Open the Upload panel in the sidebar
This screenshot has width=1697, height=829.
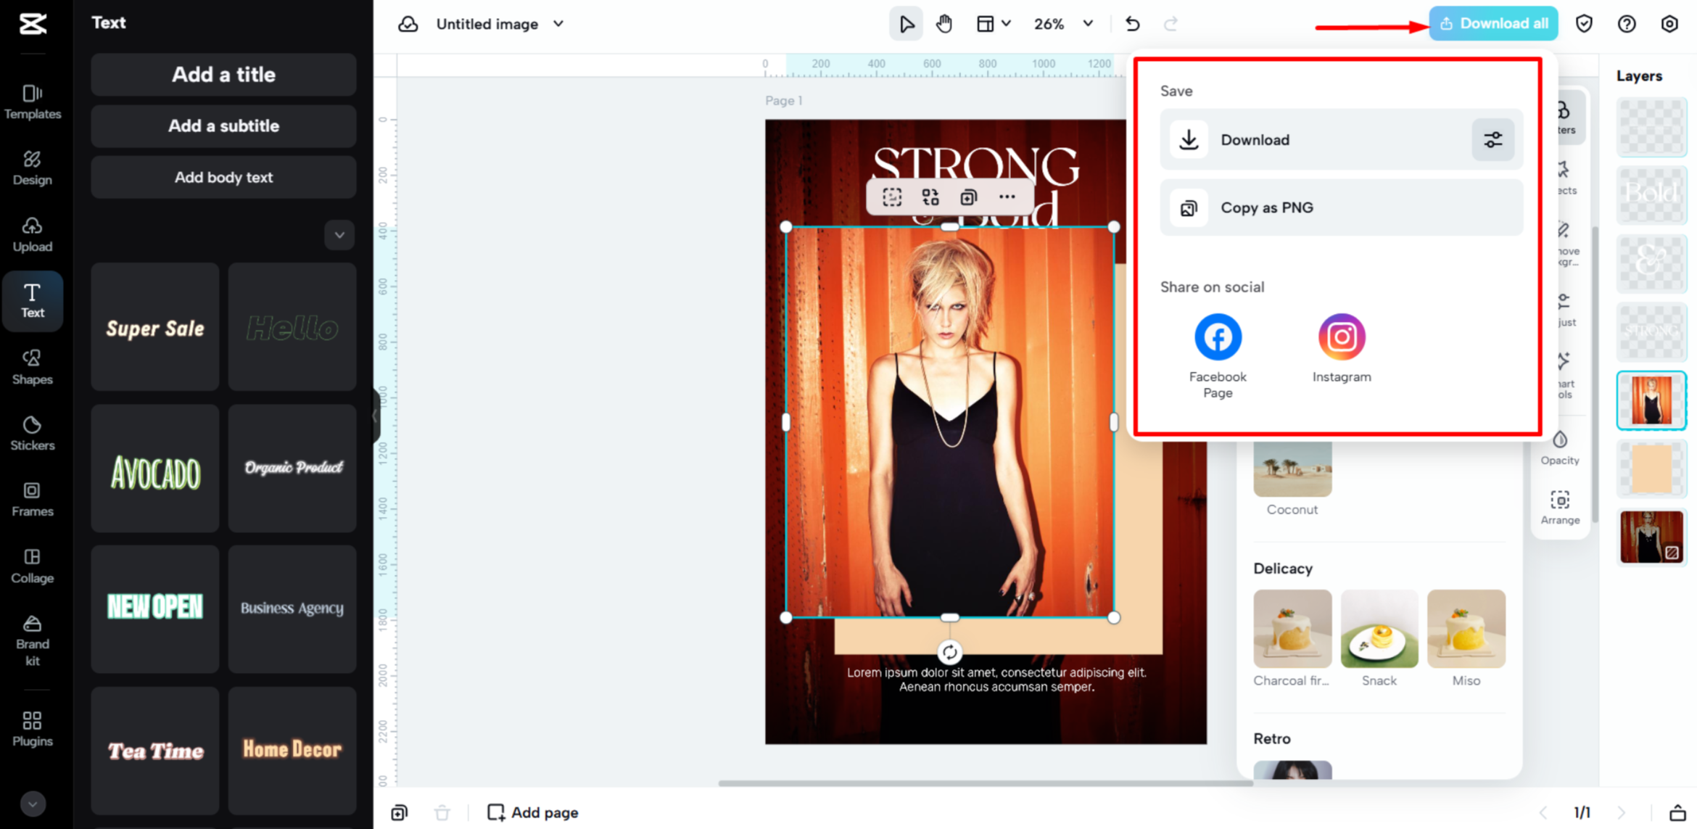tap(32, 234)
